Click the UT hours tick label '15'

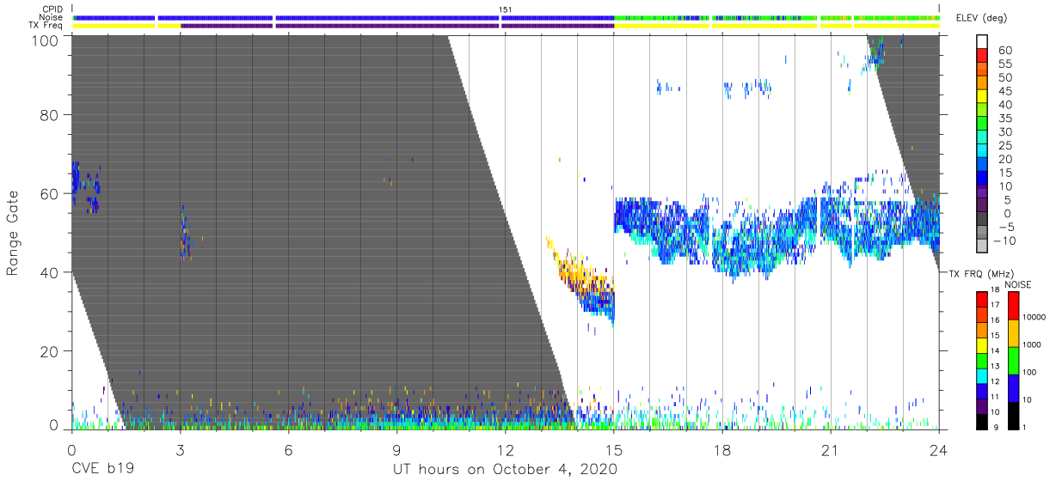pos(614,449)
